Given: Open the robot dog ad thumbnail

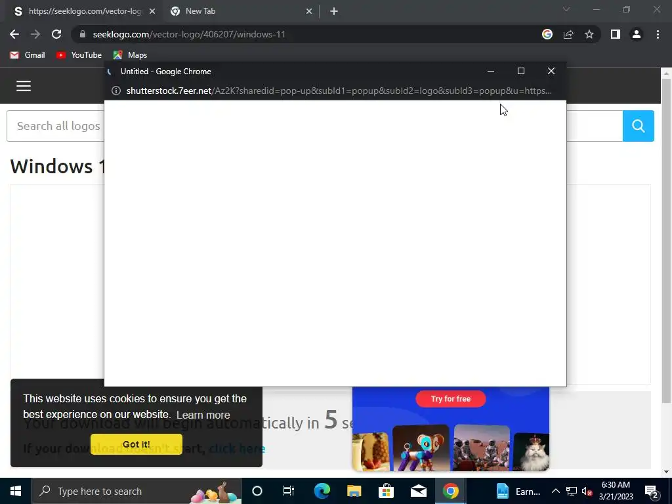Looking at the screenshot, I should [421, 448].
